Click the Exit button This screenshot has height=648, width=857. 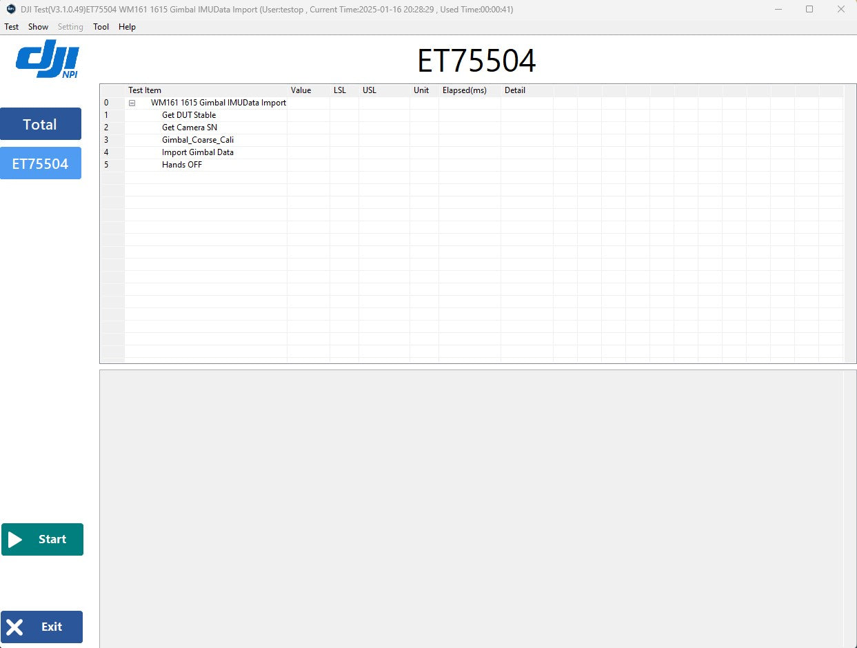tap(41, 627)
